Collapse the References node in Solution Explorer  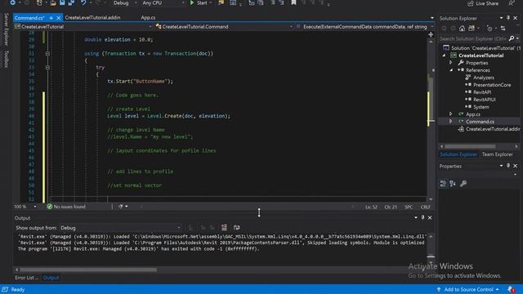[x=450, y=70]
